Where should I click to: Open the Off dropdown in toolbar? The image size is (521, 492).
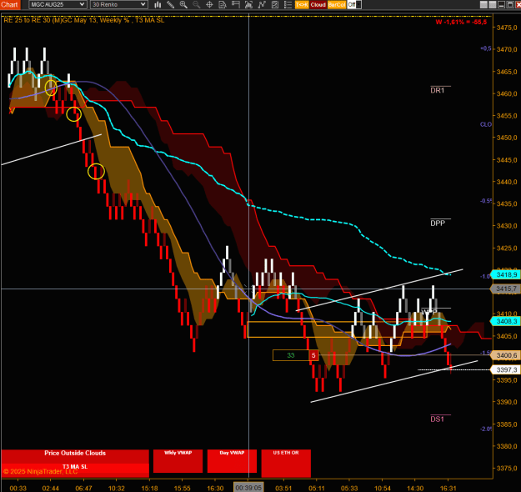(x=354, y=5)
